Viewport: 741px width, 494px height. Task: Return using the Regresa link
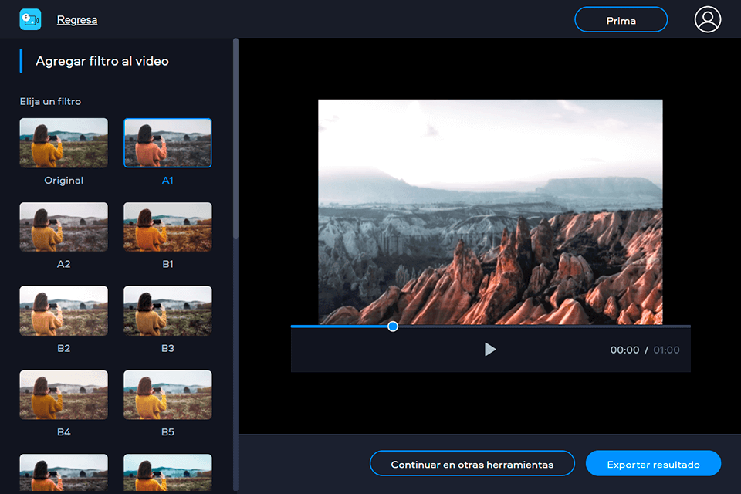pyautogui.click(x=76, y=19)
